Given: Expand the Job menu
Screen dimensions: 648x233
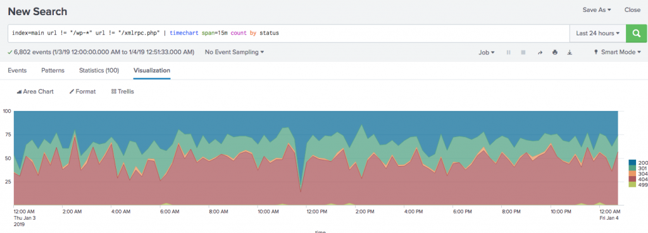Looking at the screenshot, I should pyautogui.click(x=487, y=52).
